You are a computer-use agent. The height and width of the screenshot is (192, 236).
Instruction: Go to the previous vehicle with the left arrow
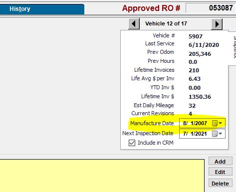click(134, 24)
